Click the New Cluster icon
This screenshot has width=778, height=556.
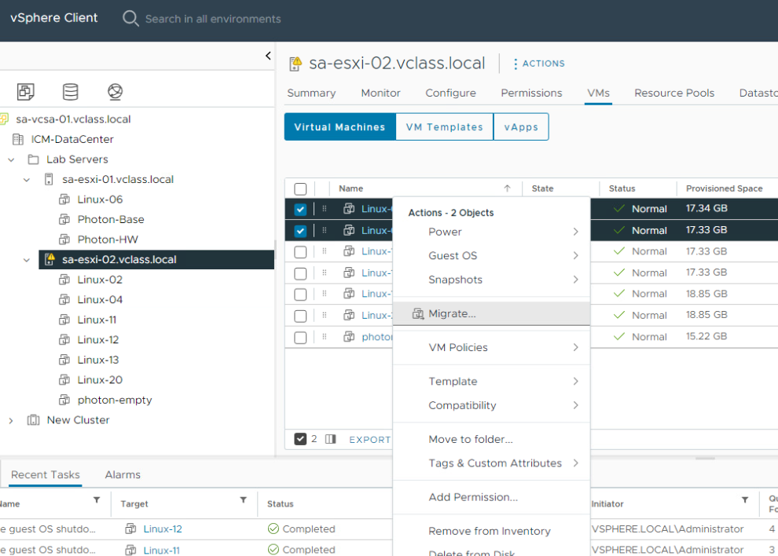pos(33,420)
